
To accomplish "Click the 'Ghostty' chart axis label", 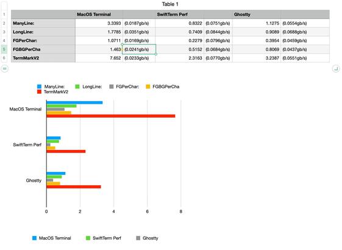I will click(34, 180).
